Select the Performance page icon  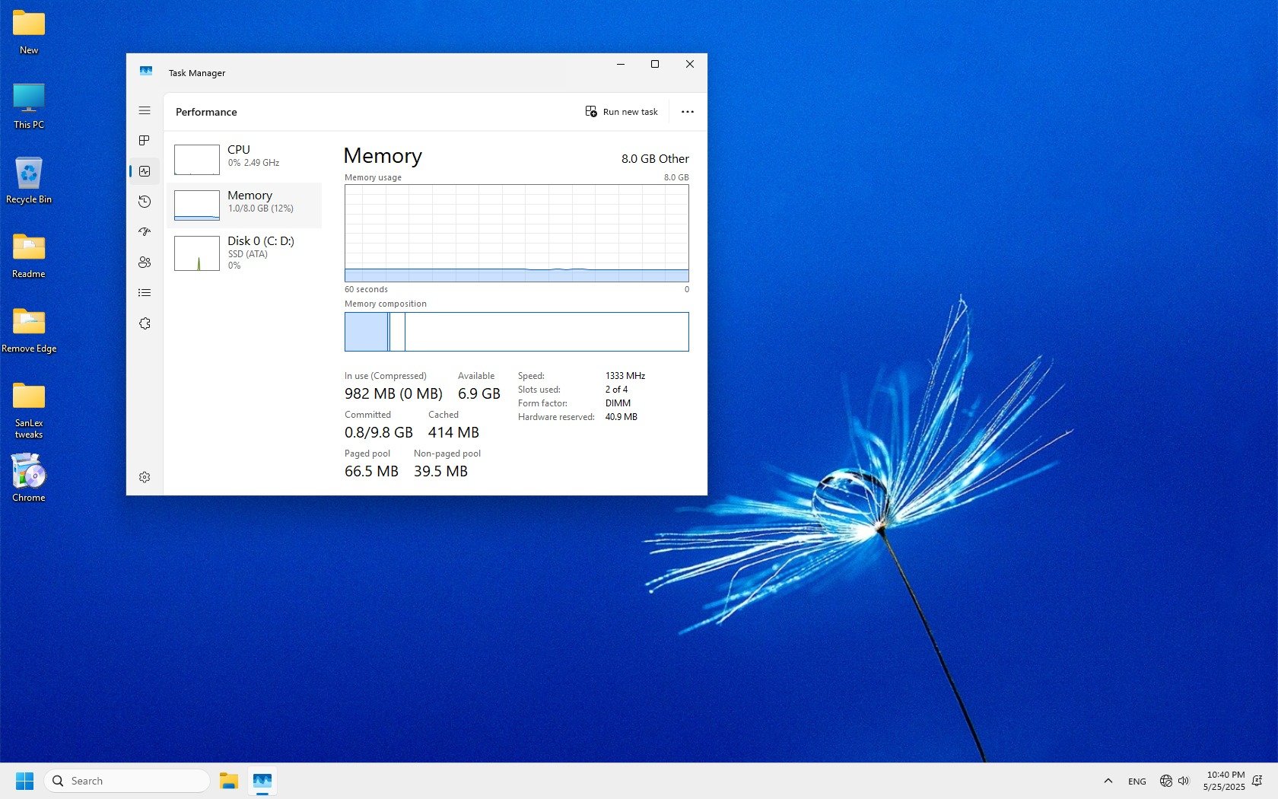(x=145, y=171)
